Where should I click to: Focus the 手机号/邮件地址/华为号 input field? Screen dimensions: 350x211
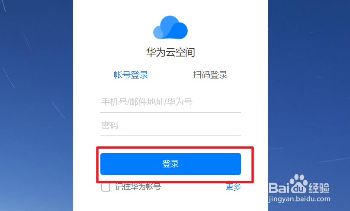(x=170, y=102)
